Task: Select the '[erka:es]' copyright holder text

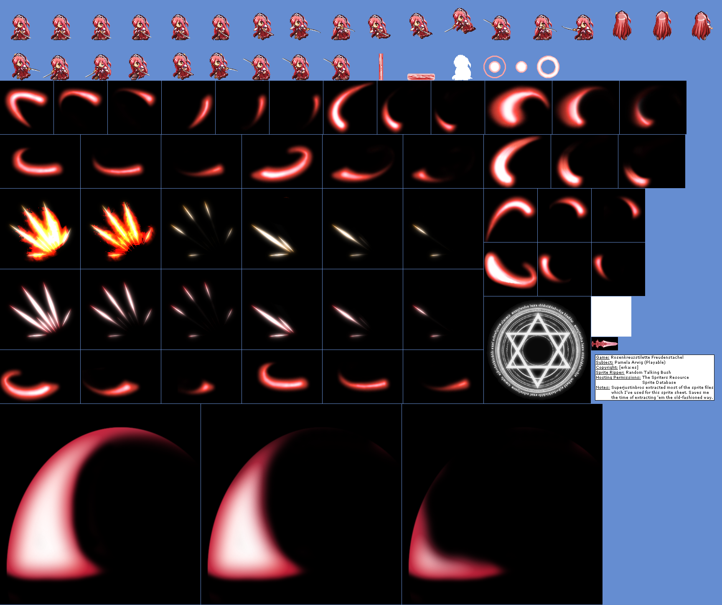Action: [x=629, y=368]
